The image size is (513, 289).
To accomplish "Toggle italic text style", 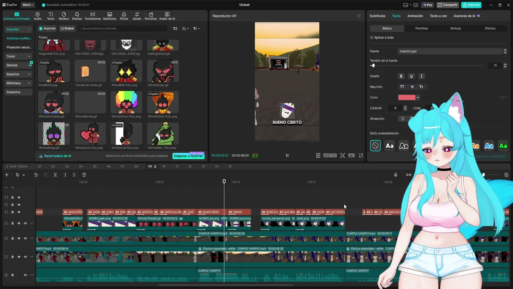I will tap(421, 76).
